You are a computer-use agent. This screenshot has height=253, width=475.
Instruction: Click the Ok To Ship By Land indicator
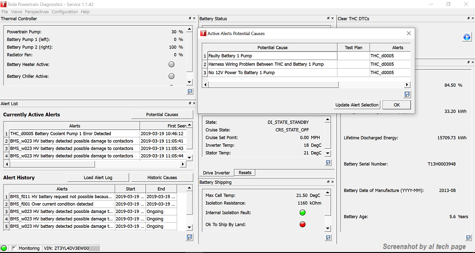[302, 224]
